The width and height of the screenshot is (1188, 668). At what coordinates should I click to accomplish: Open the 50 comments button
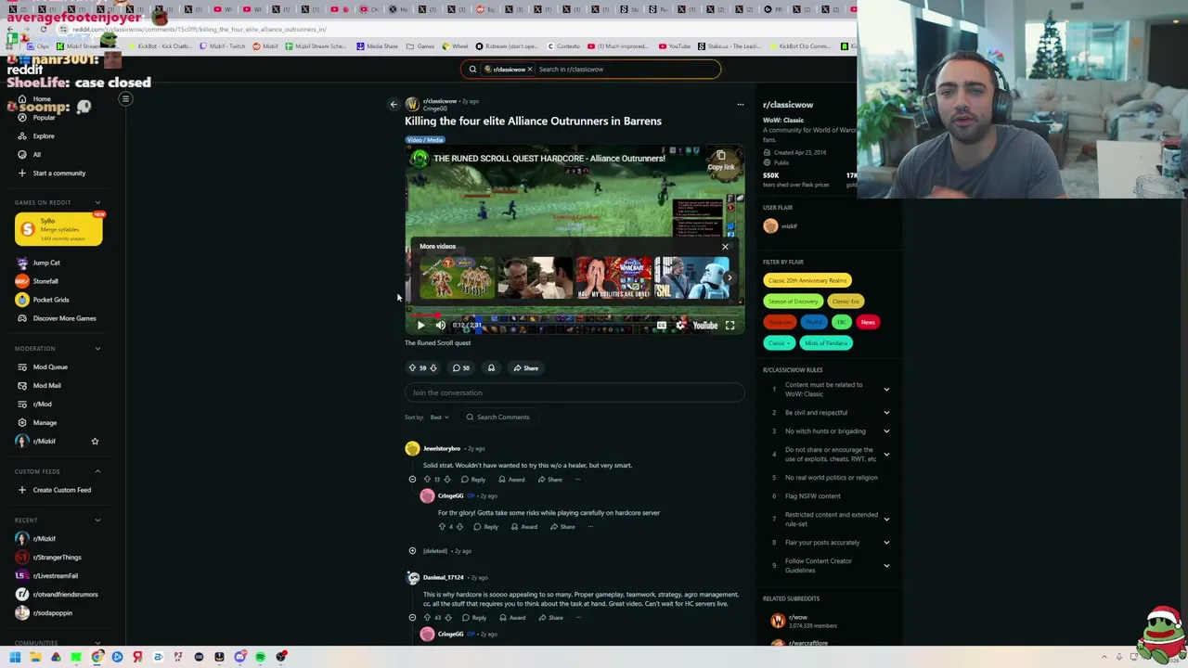click(x=460, y=368)
